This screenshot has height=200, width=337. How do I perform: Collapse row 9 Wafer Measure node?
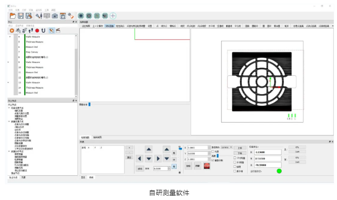(x=8, y=62)
